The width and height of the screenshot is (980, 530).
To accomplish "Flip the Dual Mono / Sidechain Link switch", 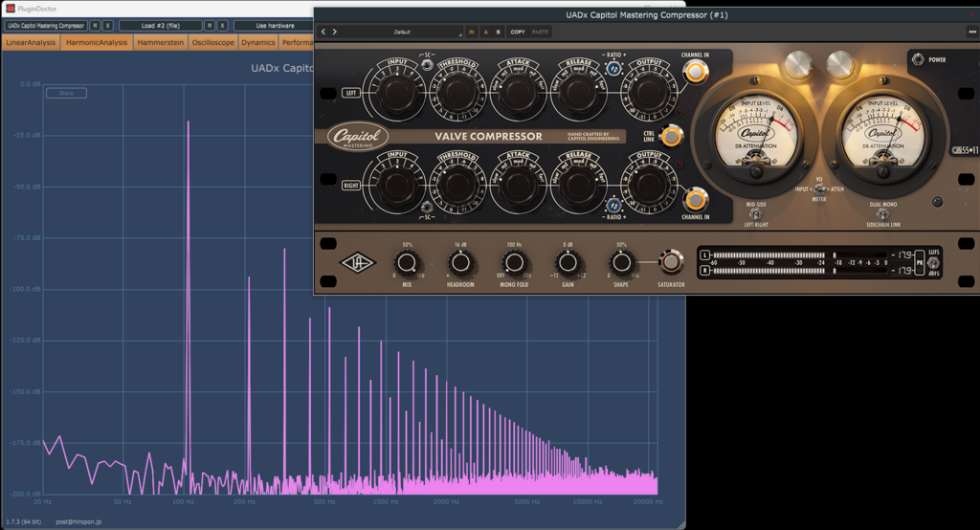I will 882,213.
